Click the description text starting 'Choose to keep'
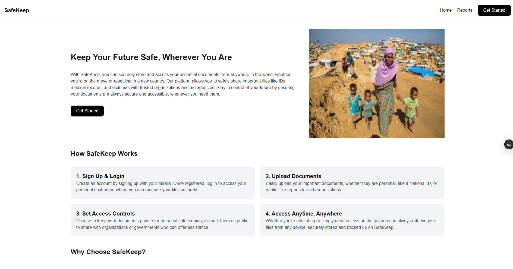The width and height of the screenshot is (513, 269). [162, 224]
